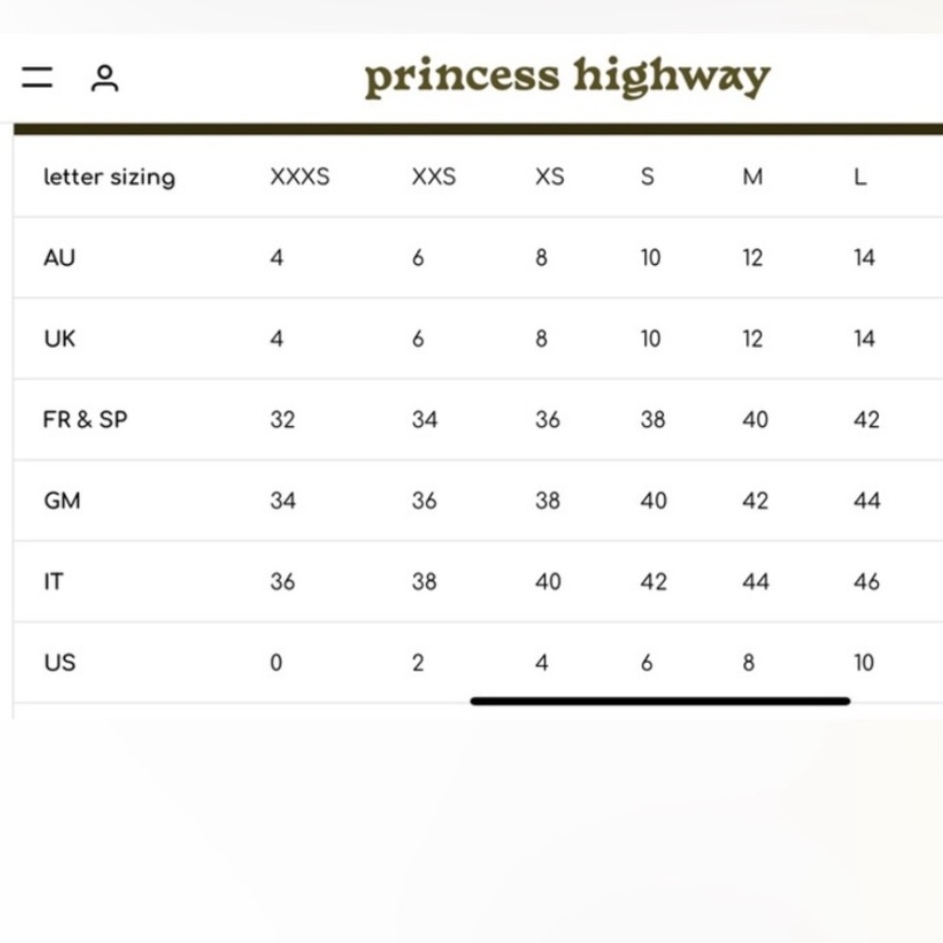
Task: Select FR & SP value 34
Action: pyautogui.click(x=424, y=420)
